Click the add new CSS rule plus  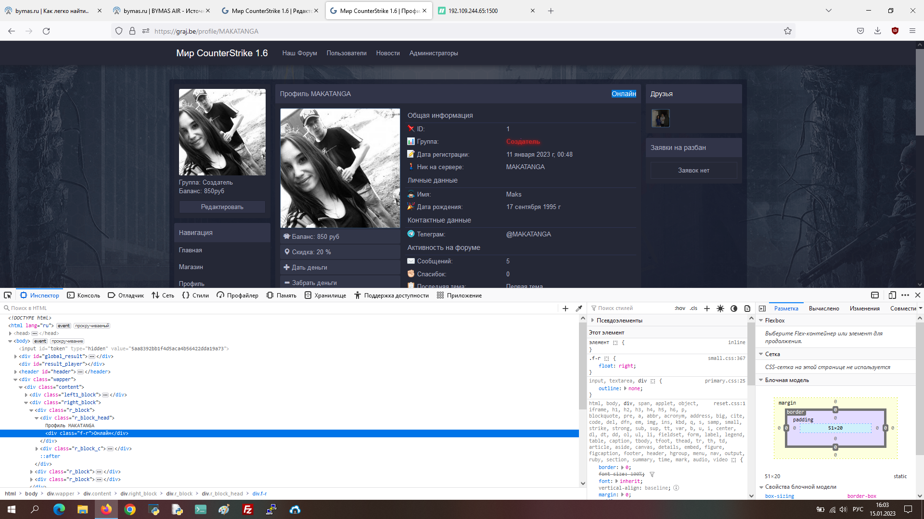point(707,309)
